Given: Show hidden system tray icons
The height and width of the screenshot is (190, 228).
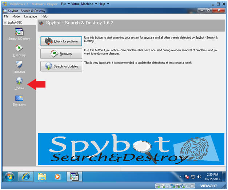Looking at the screenshot, I should pyautogui.click(x=180, y=177).
